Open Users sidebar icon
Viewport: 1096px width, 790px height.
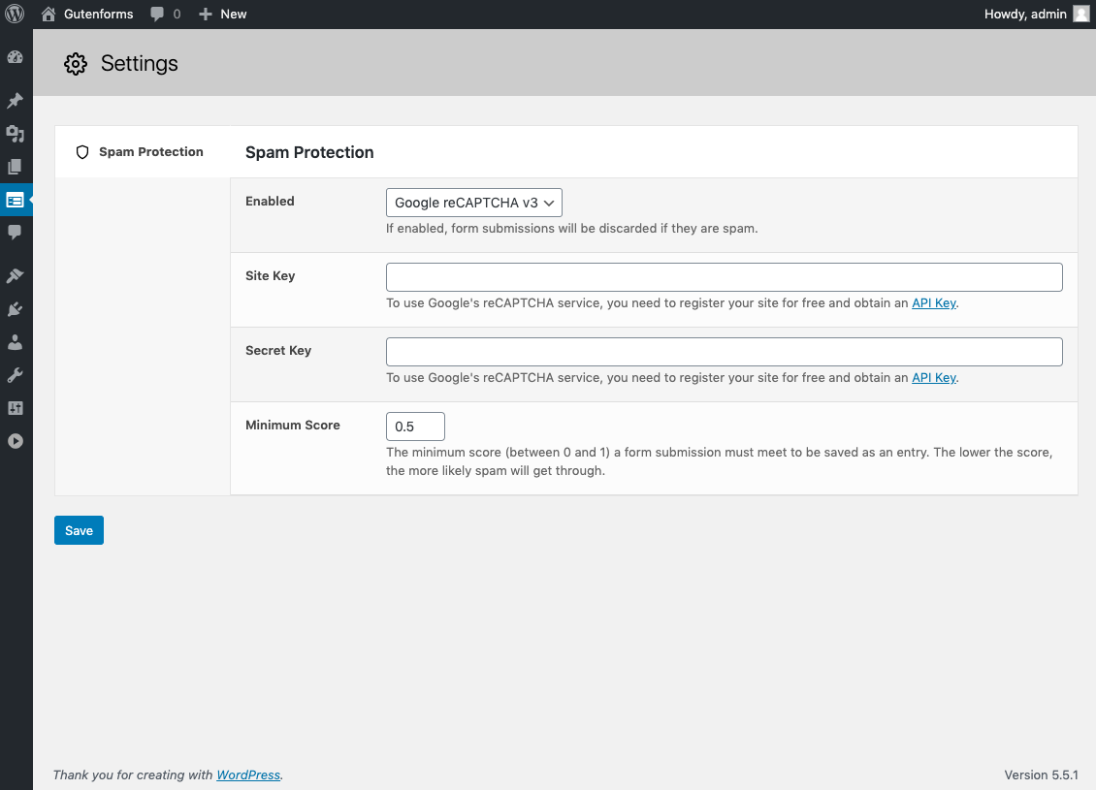(15, 342)
